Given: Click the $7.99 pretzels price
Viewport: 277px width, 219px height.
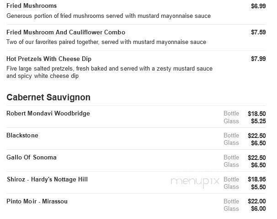Looking at the screenshot, I should 258,59.
